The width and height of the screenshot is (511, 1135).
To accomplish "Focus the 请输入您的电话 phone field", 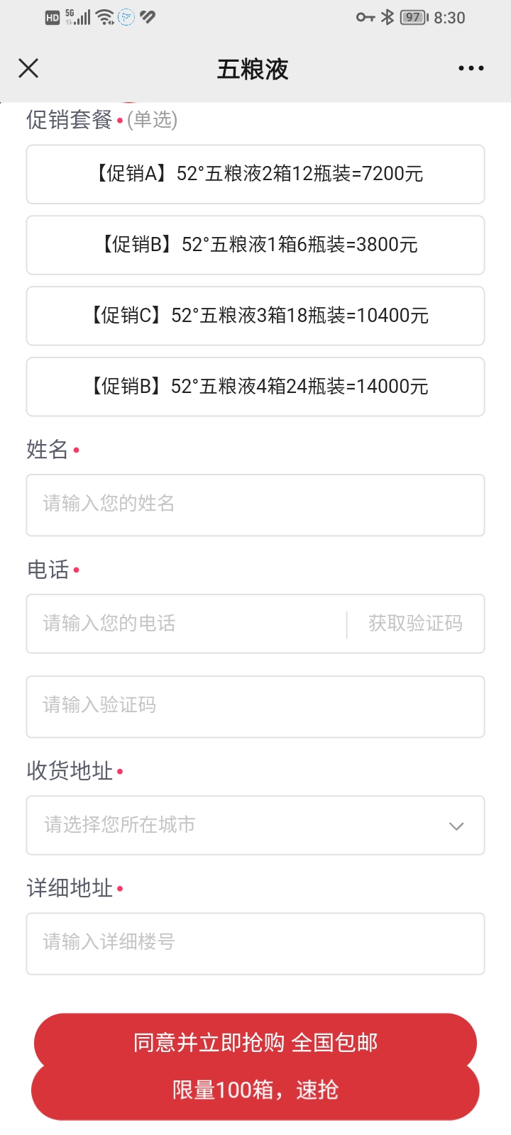I will 186,624.
